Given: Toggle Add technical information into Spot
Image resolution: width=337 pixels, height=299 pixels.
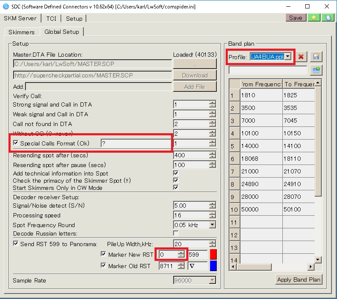Looking at the screenshot, I should click(176, 173).
